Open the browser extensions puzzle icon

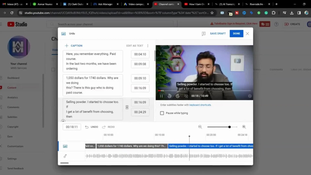click(x=273, y=13)
